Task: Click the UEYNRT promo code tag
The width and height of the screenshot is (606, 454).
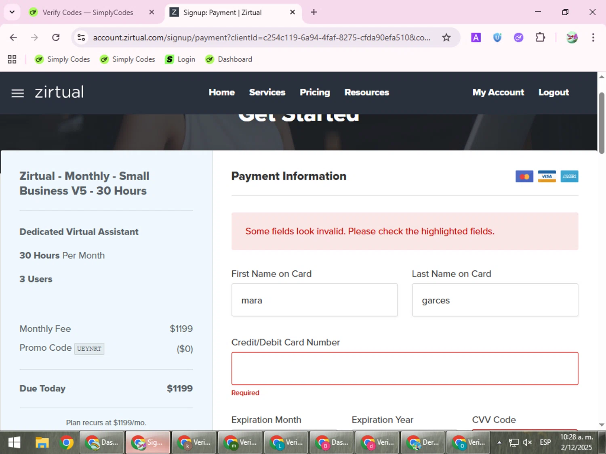Action: [89, 349]
